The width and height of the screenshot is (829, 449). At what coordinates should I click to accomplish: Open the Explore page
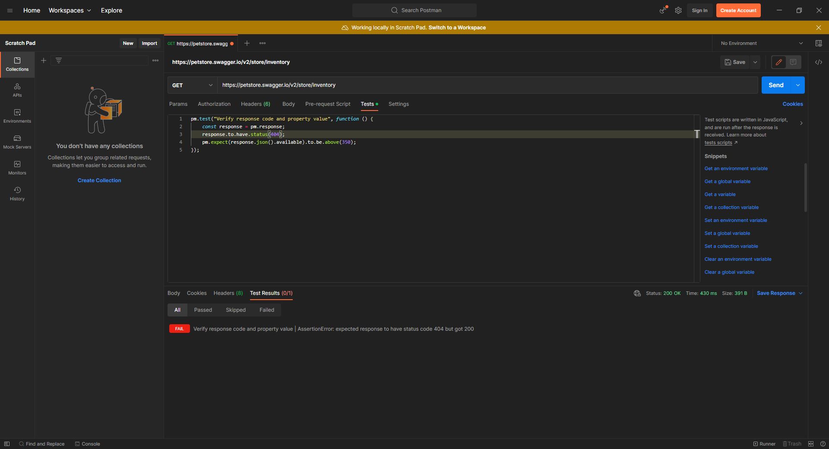coord(111,10)
